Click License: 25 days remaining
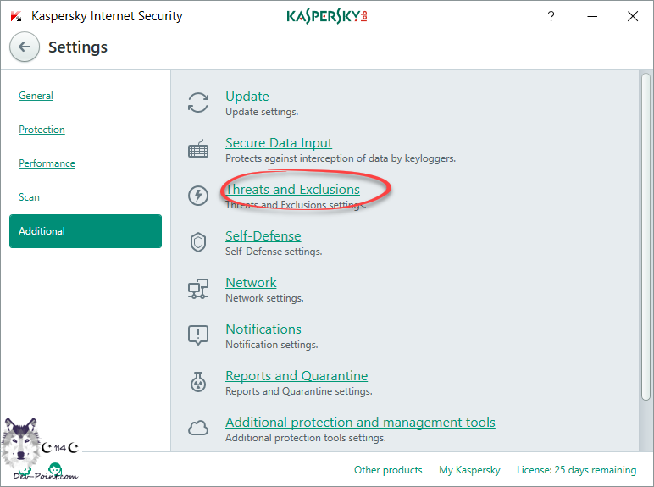 576,470
